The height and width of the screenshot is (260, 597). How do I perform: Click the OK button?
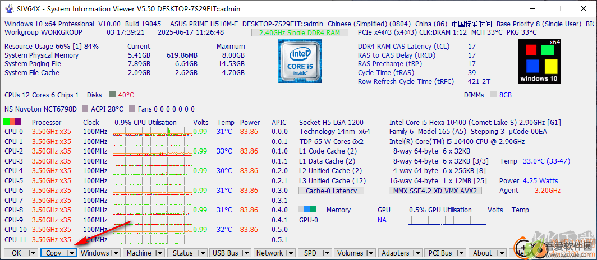(x=17, y=253)
